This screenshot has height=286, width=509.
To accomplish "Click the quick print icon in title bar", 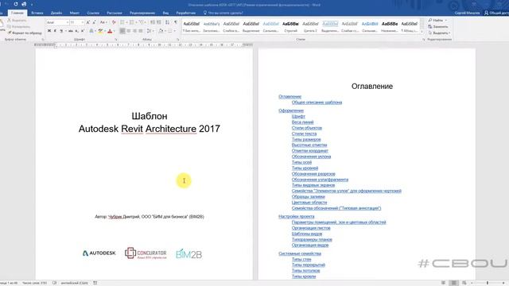I will click(24, 4).
